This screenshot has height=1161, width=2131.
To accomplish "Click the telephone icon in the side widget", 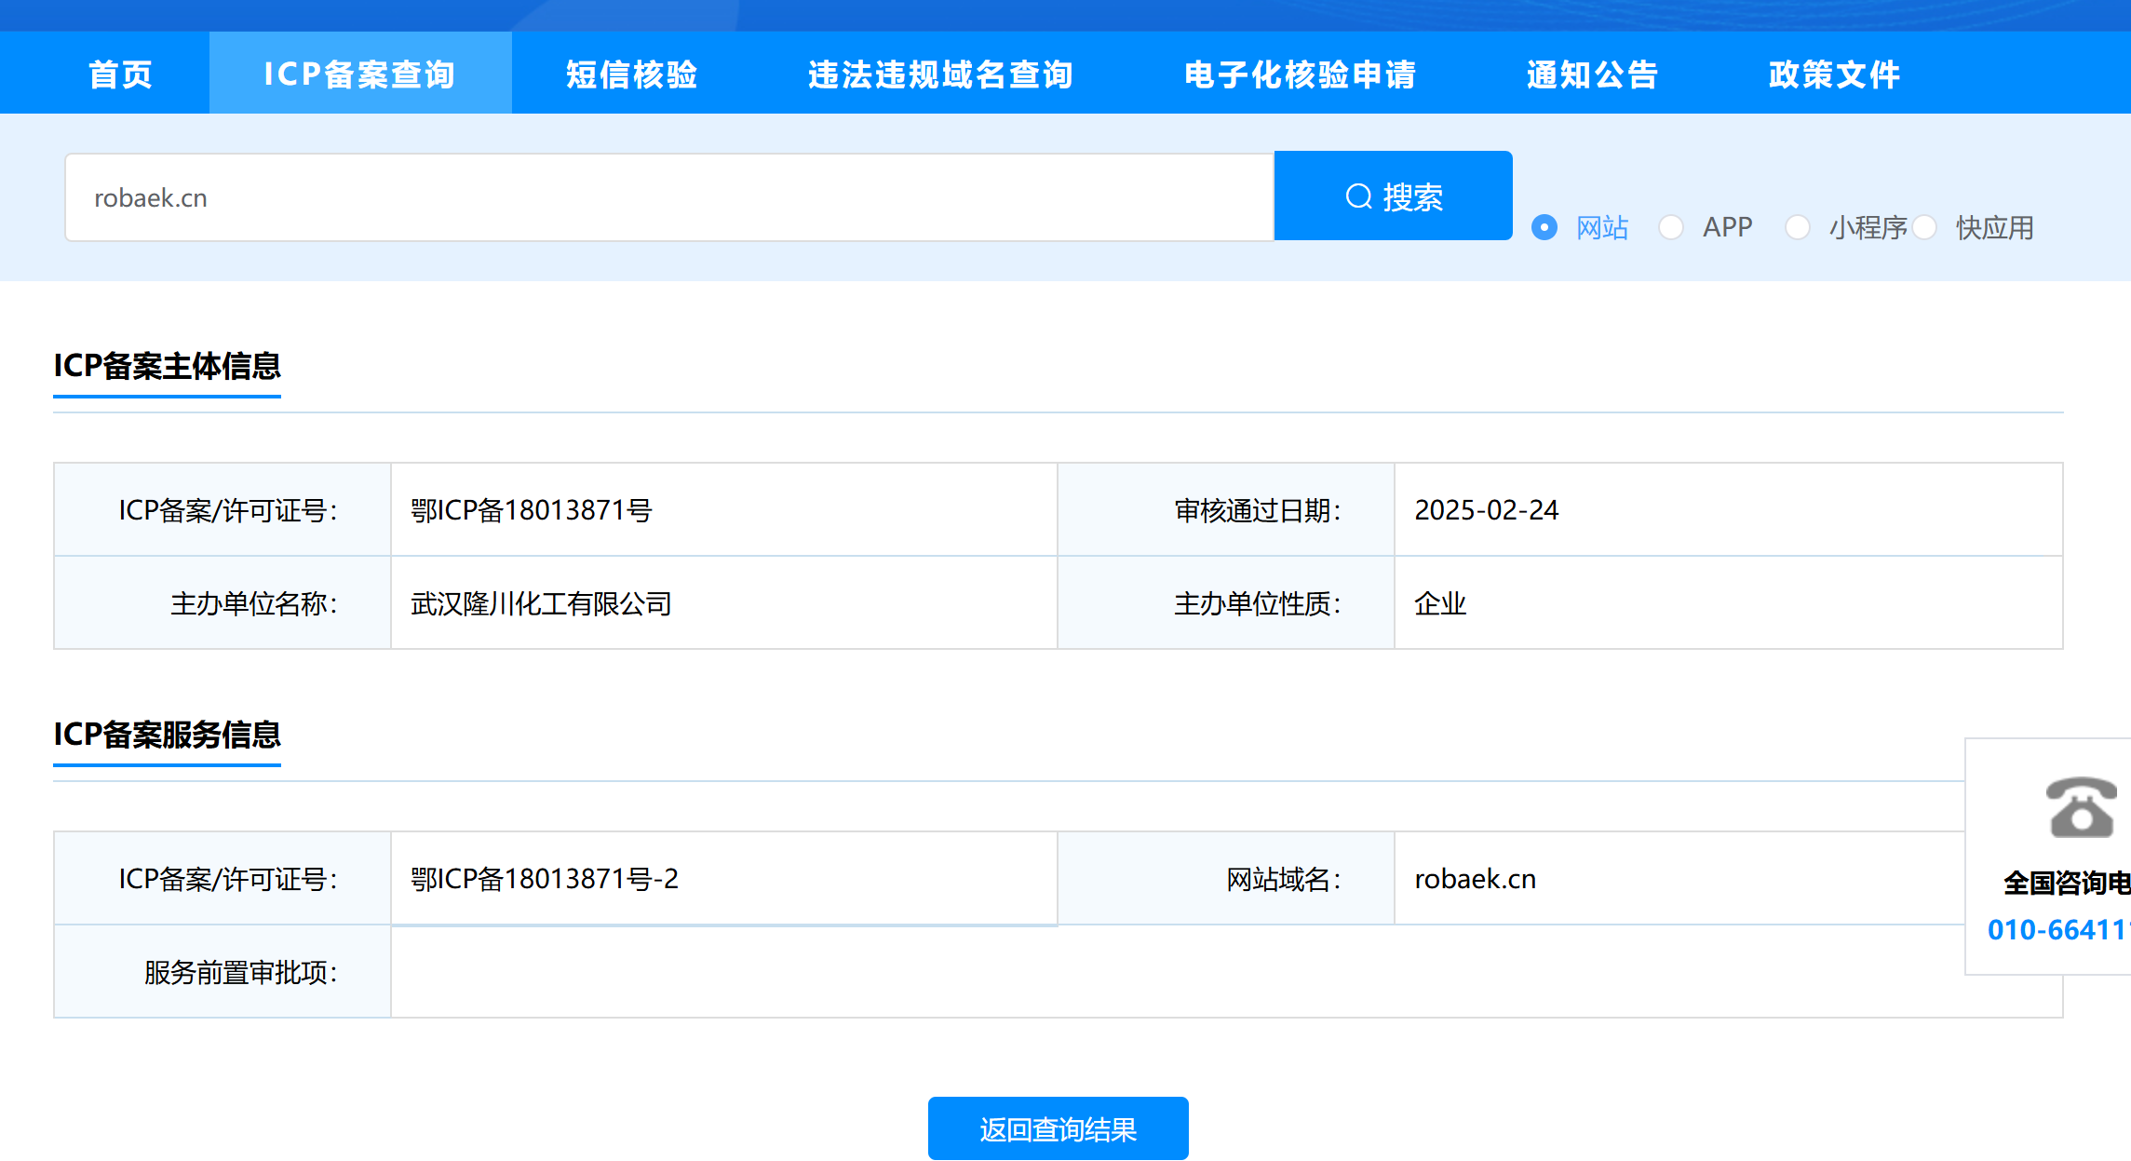I will click(x=2081, y=807).
